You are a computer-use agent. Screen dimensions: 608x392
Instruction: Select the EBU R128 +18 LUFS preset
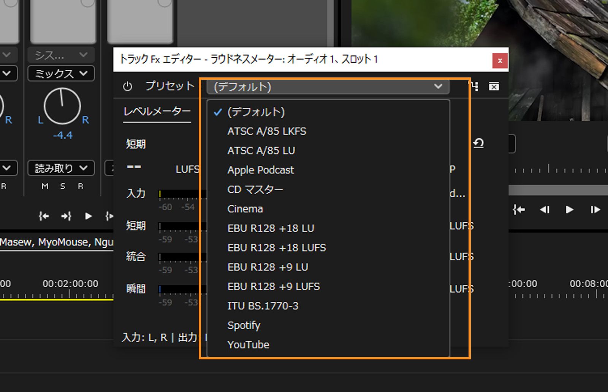pyautogui.click(x=328, y=247)
